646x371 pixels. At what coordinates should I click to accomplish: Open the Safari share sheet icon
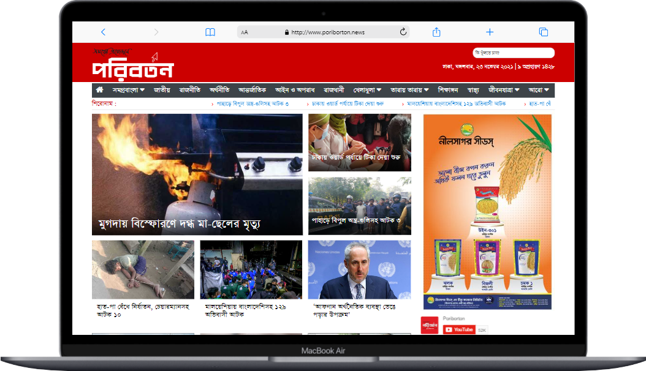coord(436,31)
